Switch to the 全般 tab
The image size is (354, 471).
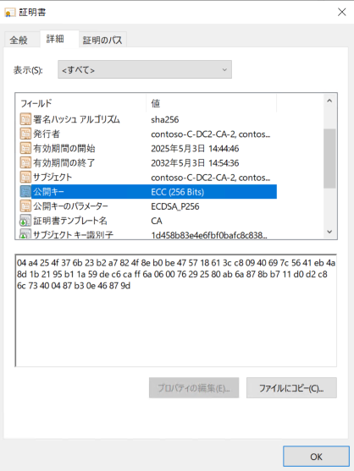pyautogui.click(x=19, y=40)
